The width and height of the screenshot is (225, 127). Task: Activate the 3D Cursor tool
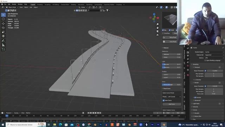[x=3, y=19]
